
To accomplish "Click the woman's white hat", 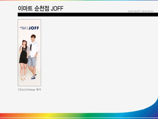I will (x=24, y=40).
